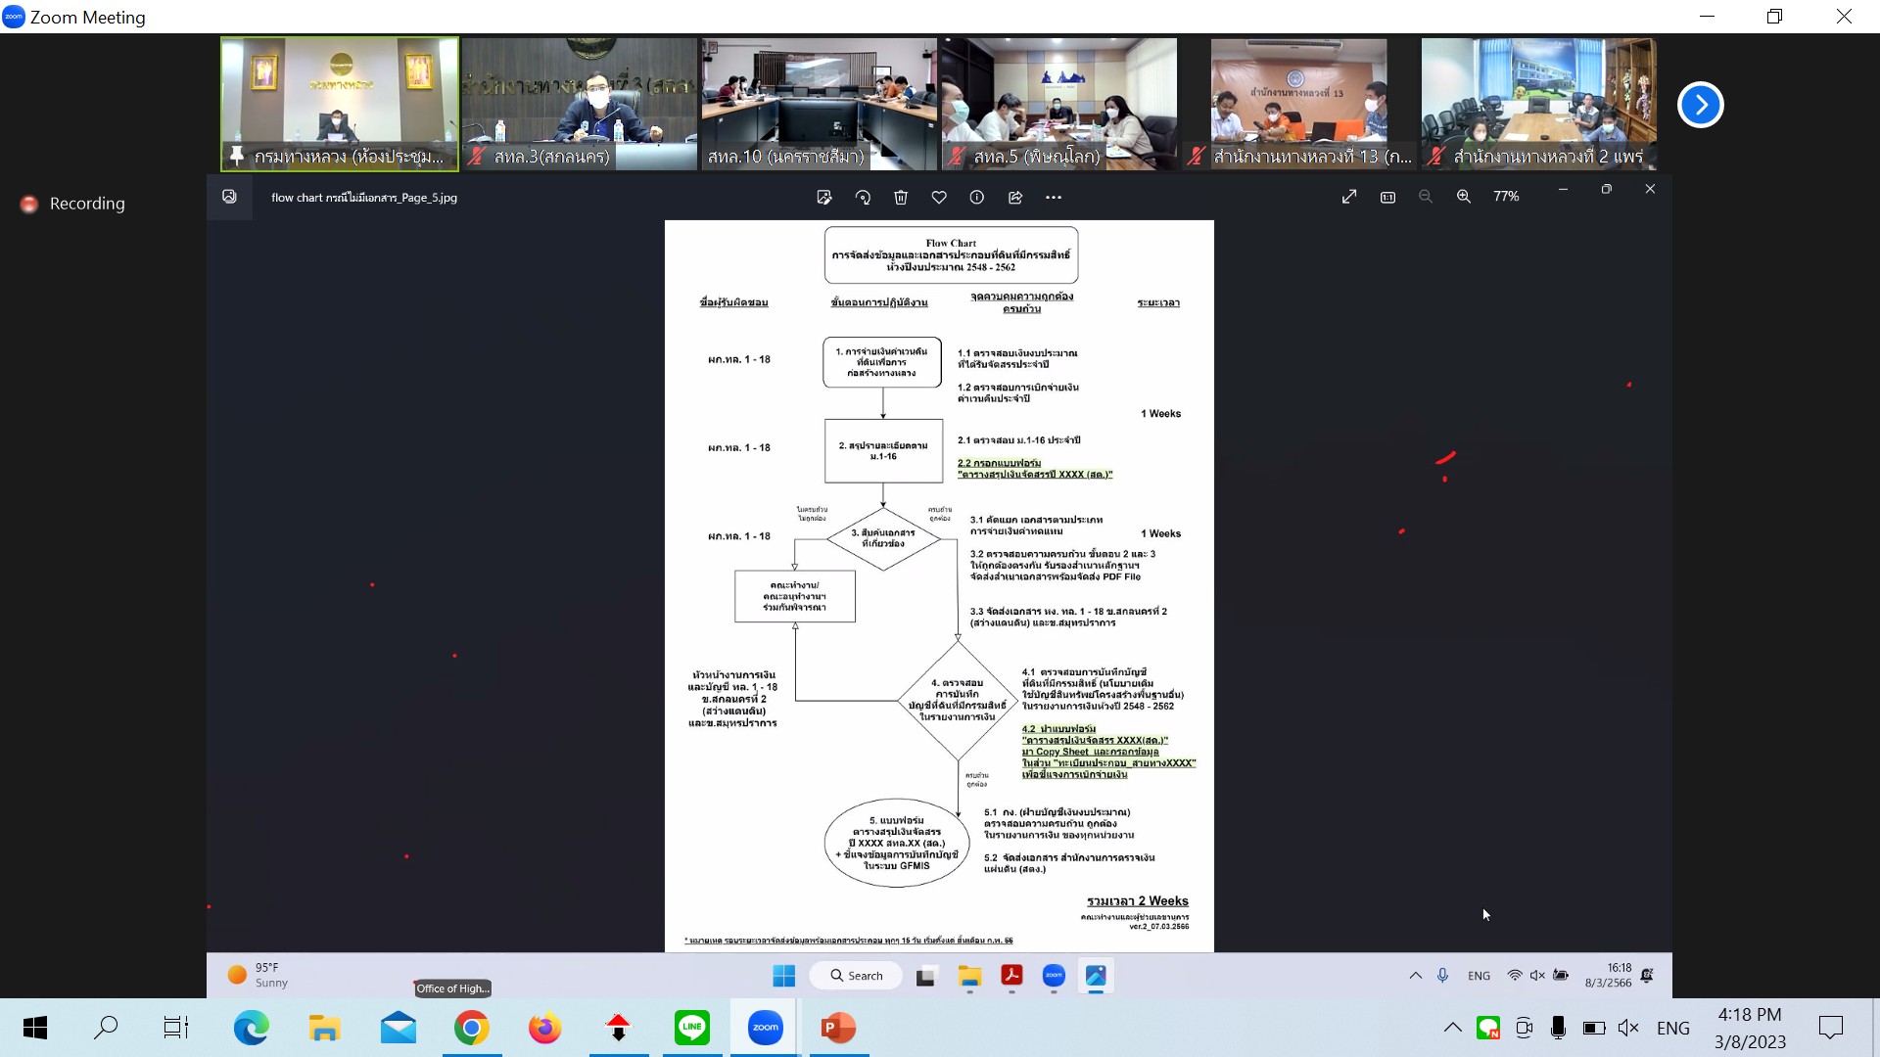Open the file info icon
Screen dimensions: 1880x1057
click(x=977, y=198)
